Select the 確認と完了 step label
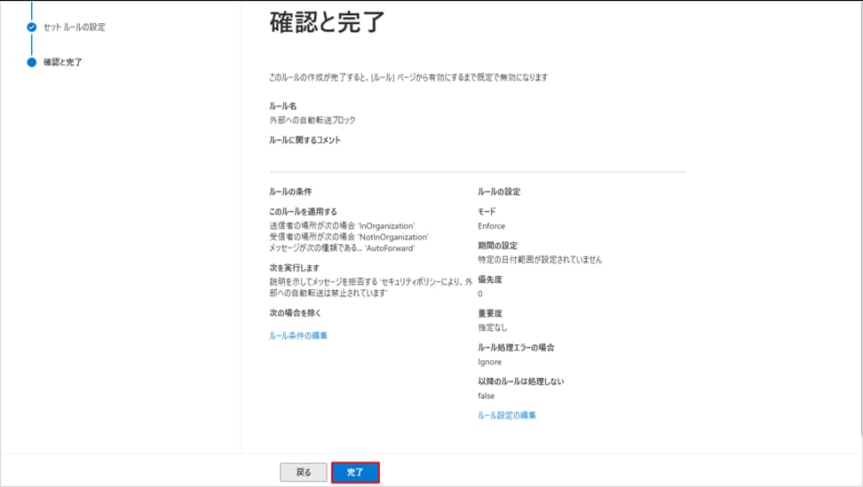The width and height of the screenshot is (863, 487). [x=63, y=62]
